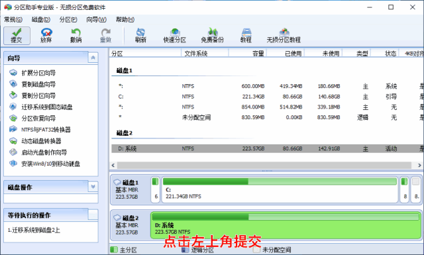Open the 磁盘(D) menu
The image size is (424, 255).
[x=41, y=19]
